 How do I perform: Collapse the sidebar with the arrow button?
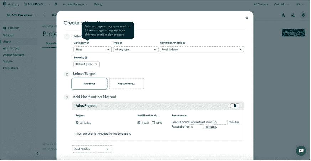click(x=37, y=153)
